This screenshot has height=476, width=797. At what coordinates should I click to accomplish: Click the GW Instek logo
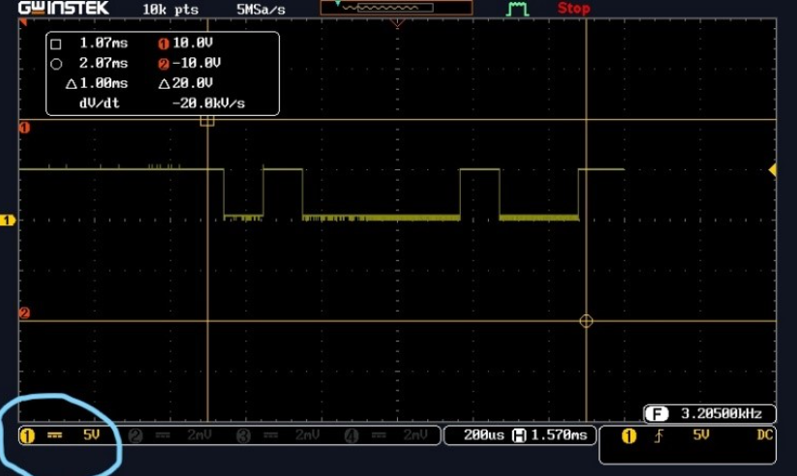(50, 8)
